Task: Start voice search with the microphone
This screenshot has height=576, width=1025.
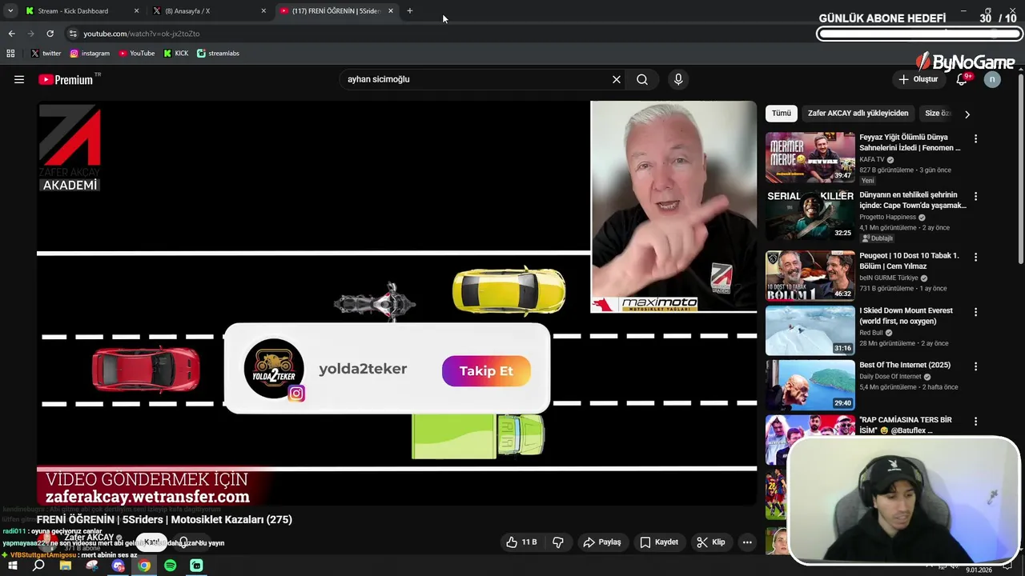Action: 678,79
